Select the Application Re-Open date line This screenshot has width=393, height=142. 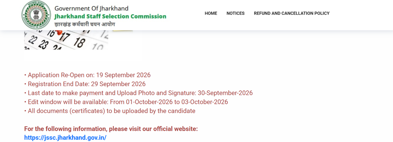[87, 75]
